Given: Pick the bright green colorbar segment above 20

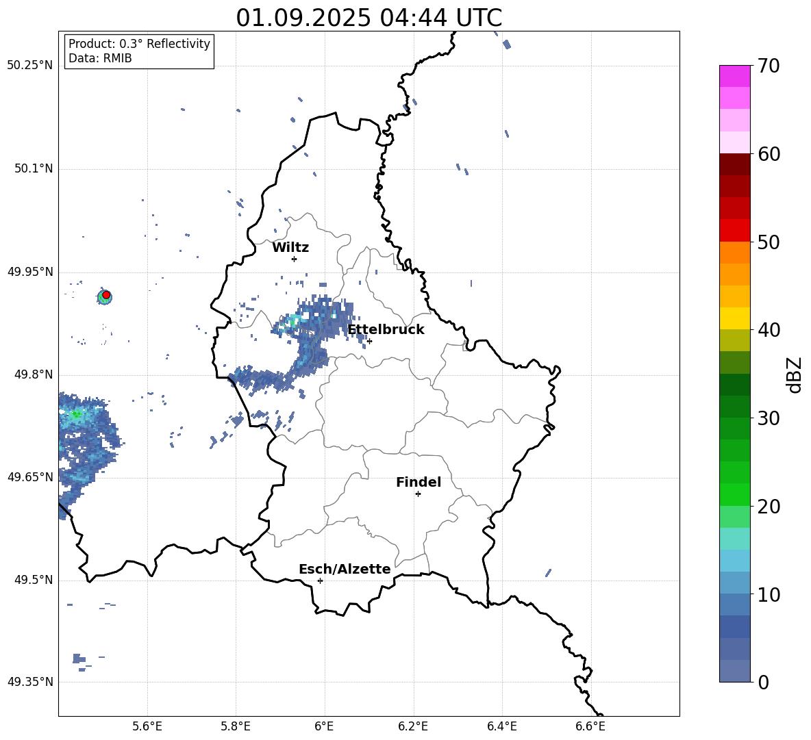Looking at the screenshot, I should click(734, 494).
